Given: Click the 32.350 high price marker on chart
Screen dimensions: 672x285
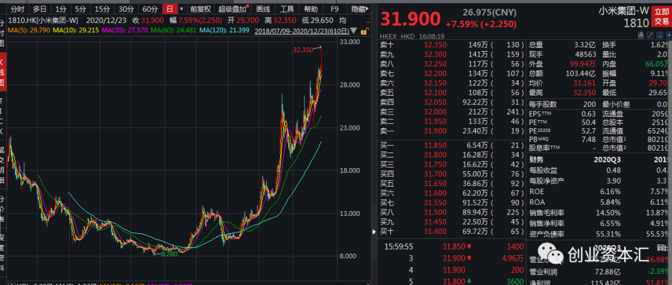Looking at the screenshot, I should pyautogui.click(x=303, y=50).
